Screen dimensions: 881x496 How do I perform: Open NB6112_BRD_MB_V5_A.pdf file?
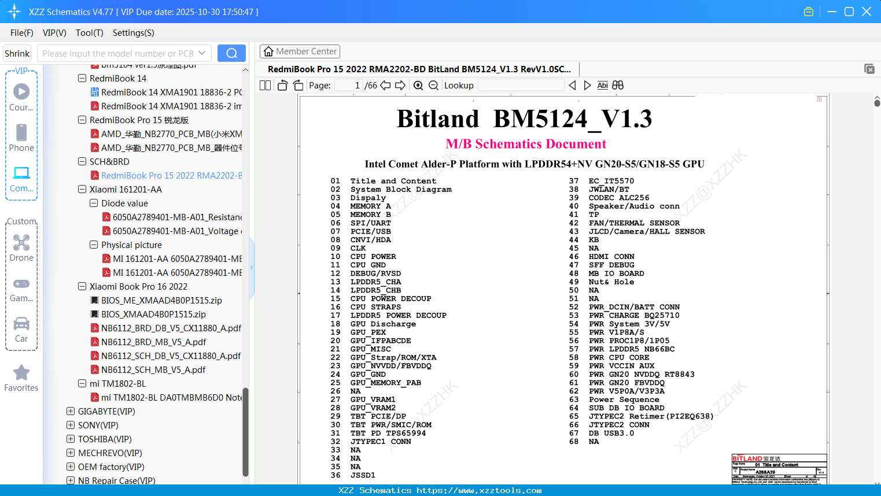[x=148, y=342]
